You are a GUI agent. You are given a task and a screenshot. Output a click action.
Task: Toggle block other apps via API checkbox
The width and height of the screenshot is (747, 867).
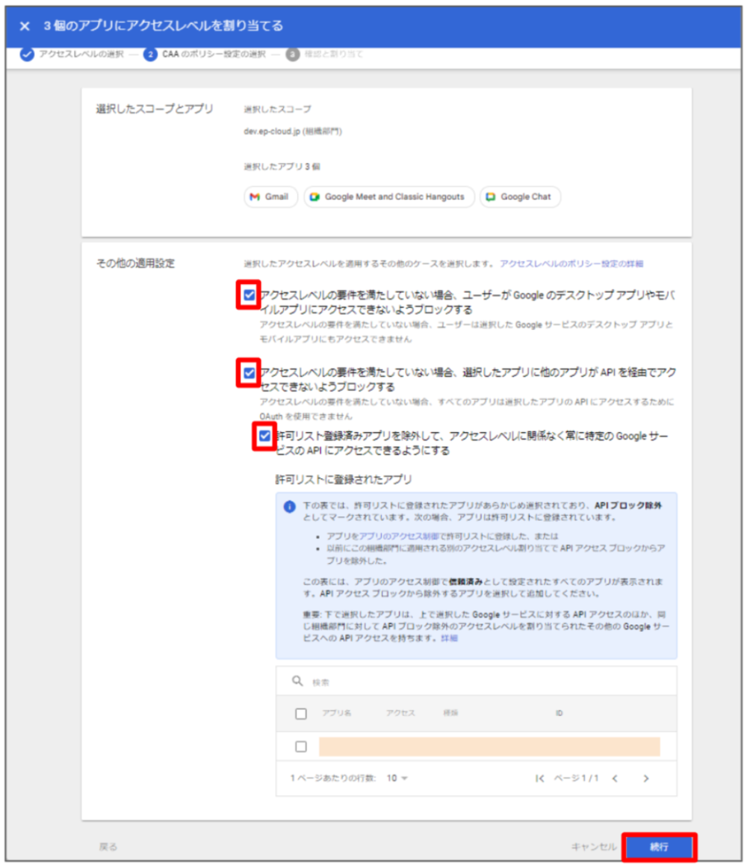click(x=249, y=373)
